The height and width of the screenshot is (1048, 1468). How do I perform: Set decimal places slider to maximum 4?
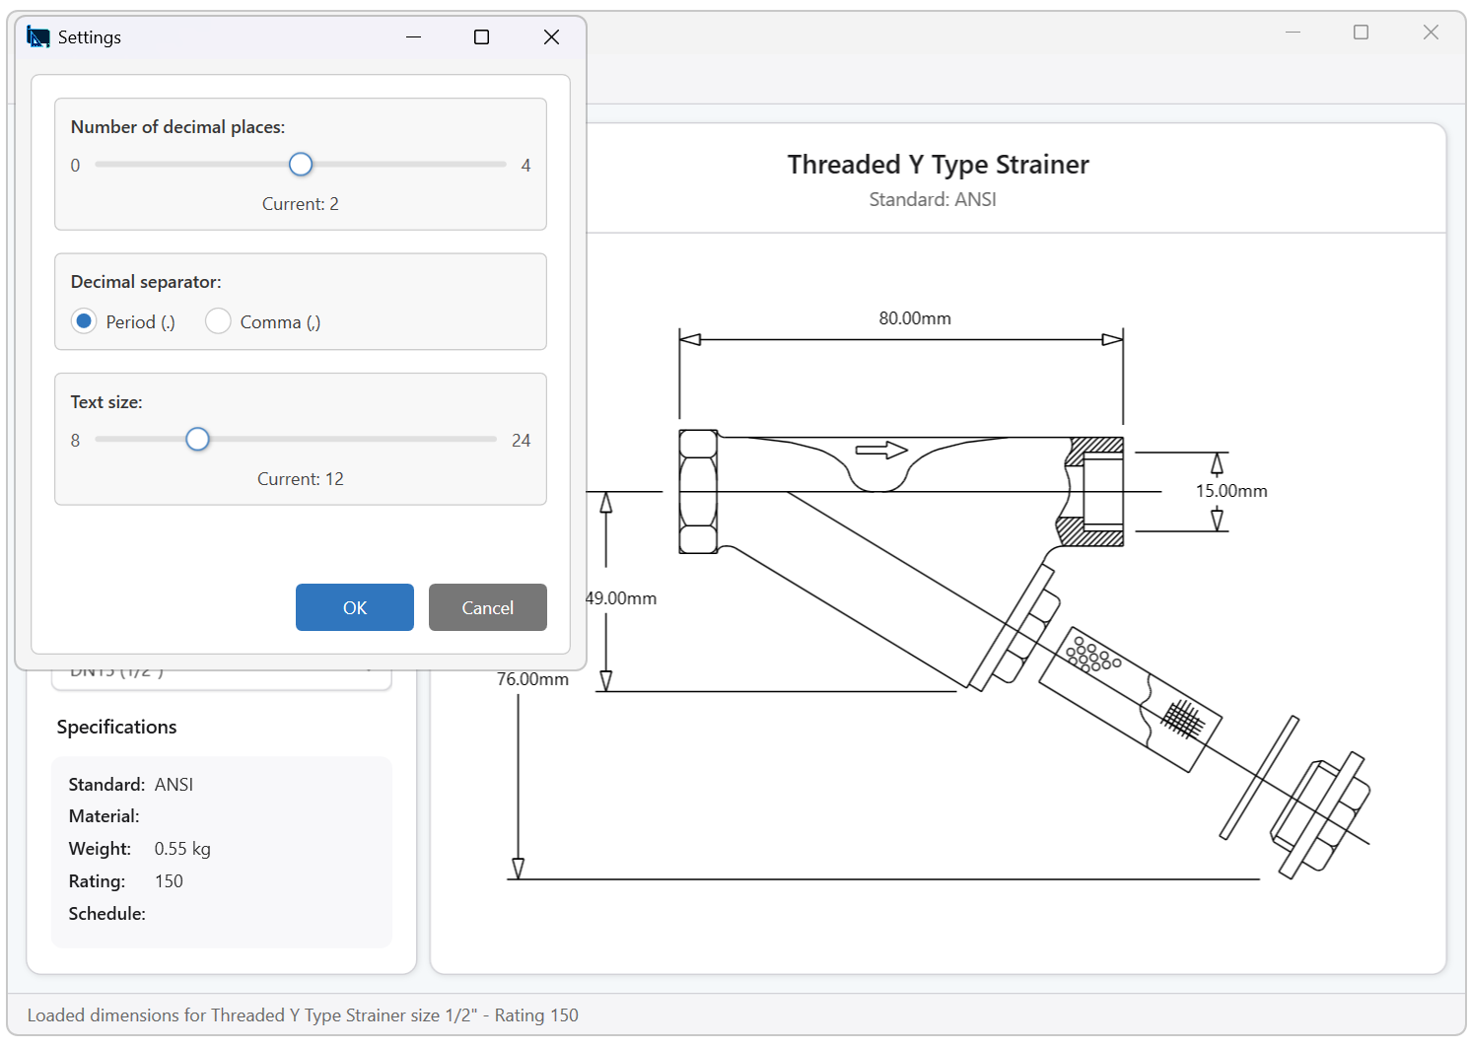pyautogui.click(x=505, y=165)
